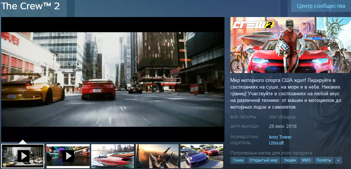This screenshot has width=351, height=169.
Task: Click the game description paragraph
Action: (x=286, y=94)
